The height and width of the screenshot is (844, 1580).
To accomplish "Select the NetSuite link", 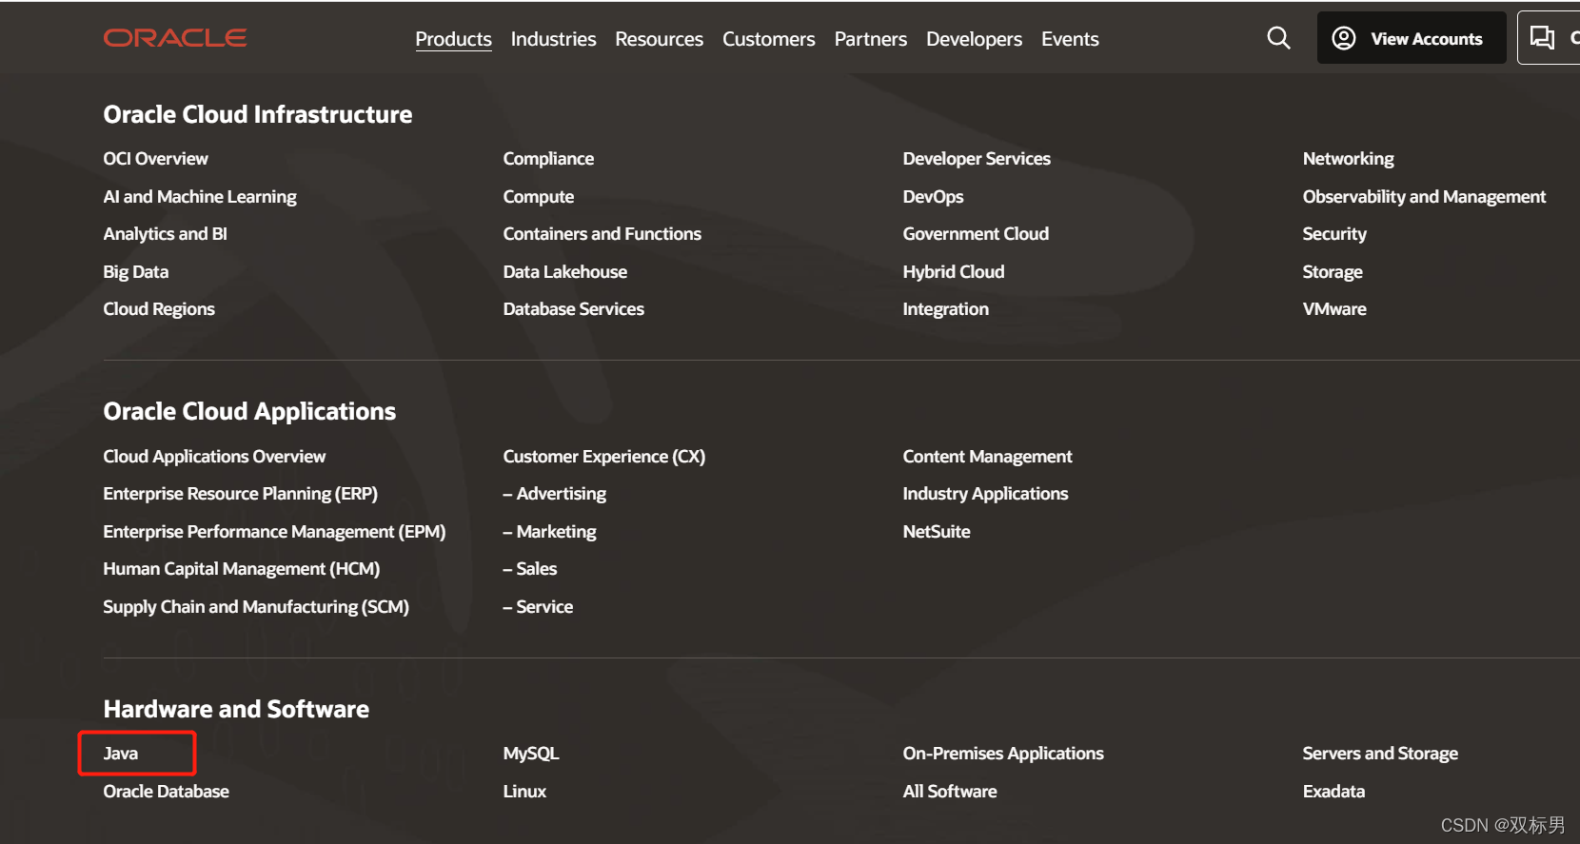I will pos(937,532).
